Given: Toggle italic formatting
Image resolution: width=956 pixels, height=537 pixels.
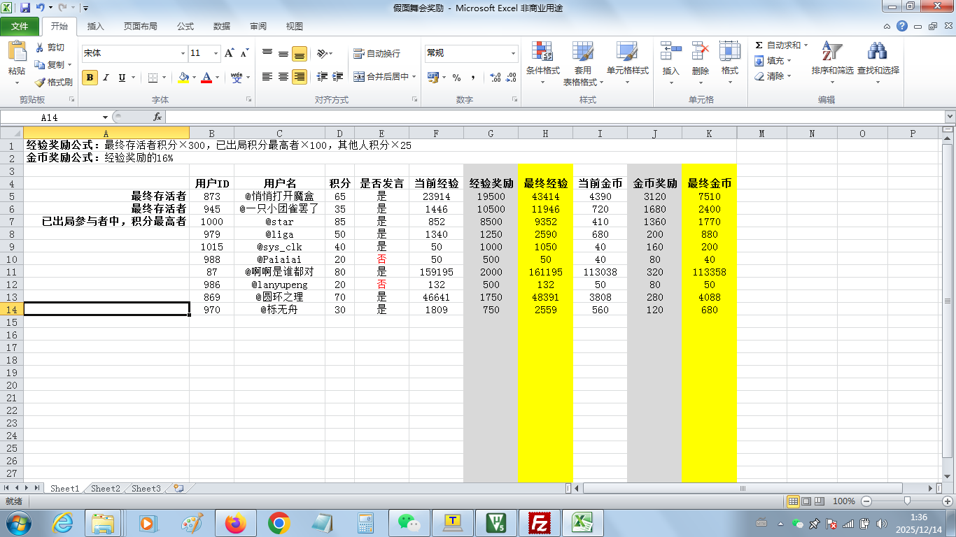Looking at the screenshot, I should tap(106, 78).
